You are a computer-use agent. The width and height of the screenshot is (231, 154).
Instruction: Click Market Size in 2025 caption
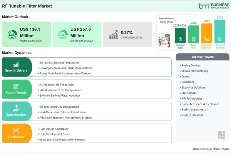[31, 41]
